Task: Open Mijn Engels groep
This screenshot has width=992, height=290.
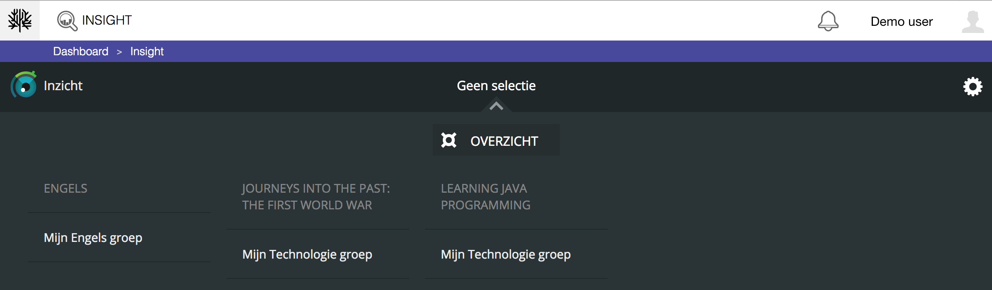Action: point(93,238)
